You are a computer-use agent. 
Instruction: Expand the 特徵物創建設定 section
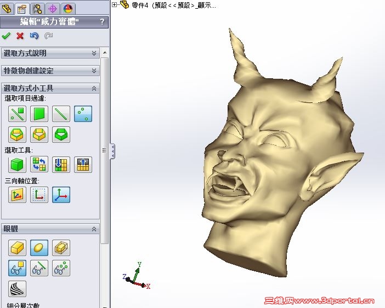(x=94, y=71)
